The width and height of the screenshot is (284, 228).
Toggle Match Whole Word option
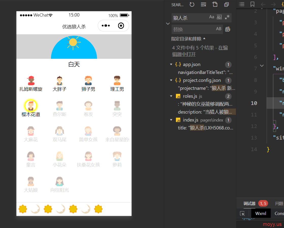pos(219,17)
